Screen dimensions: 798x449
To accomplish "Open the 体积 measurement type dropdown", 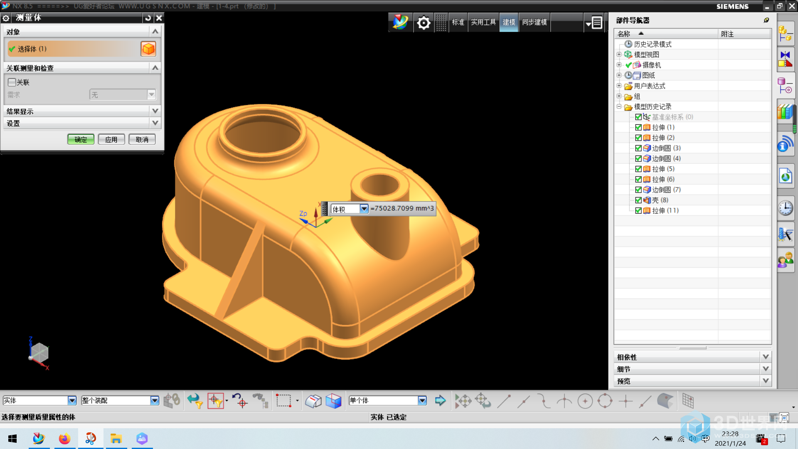I will [x=364, y=209].
